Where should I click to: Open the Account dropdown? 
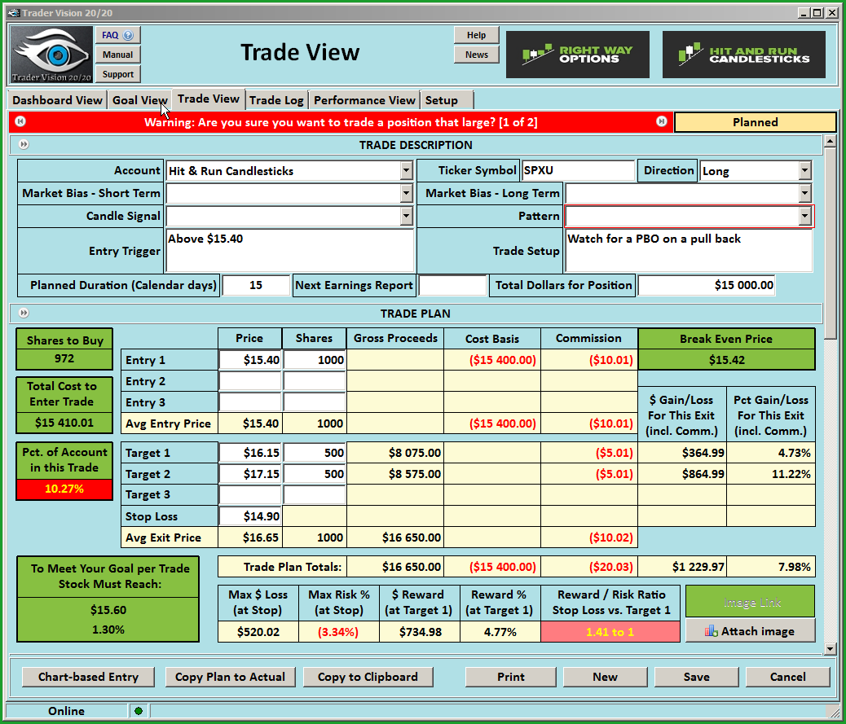(x=406, y=171)
